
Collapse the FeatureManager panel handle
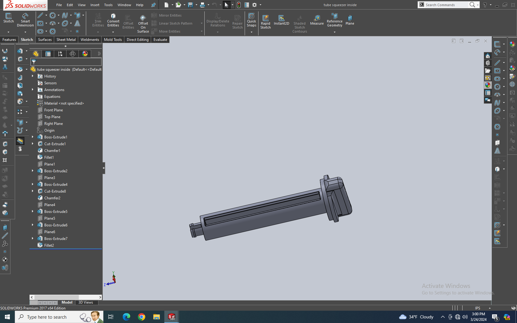pos(104,168)
